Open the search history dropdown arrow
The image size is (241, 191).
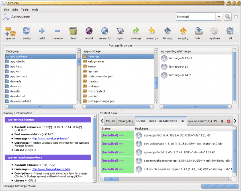219,16
